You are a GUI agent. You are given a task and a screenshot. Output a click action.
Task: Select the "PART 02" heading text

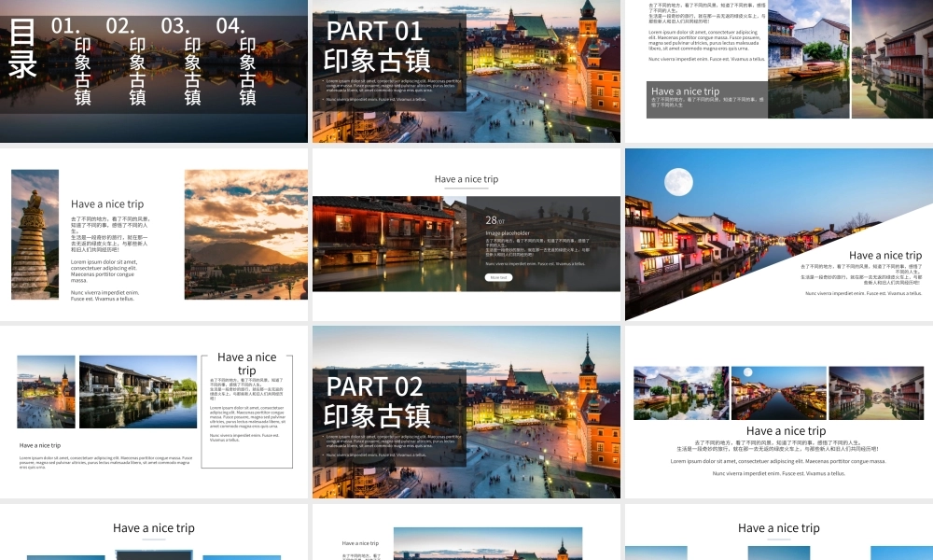(374, 386)
